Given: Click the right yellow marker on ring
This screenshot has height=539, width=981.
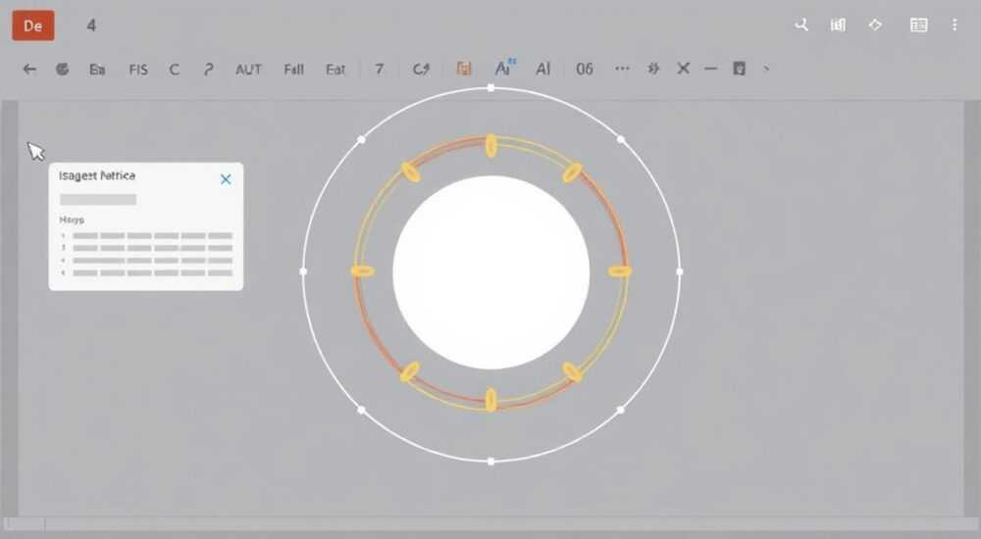Looking at the screenshot, I should pos(620,271).
